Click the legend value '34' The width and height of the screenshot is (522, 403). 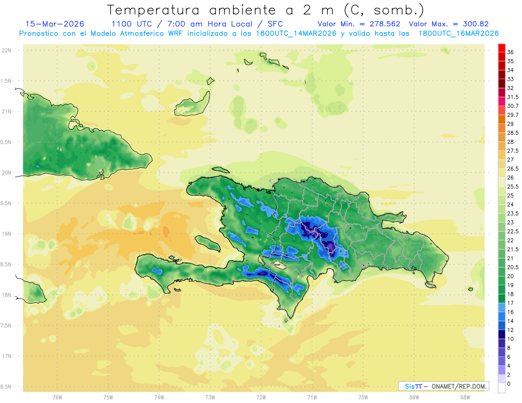(x=510, y=70)
